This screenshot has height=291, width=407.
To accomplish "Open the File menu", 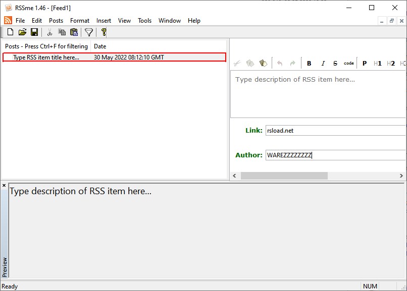I will tap(20, 21).
